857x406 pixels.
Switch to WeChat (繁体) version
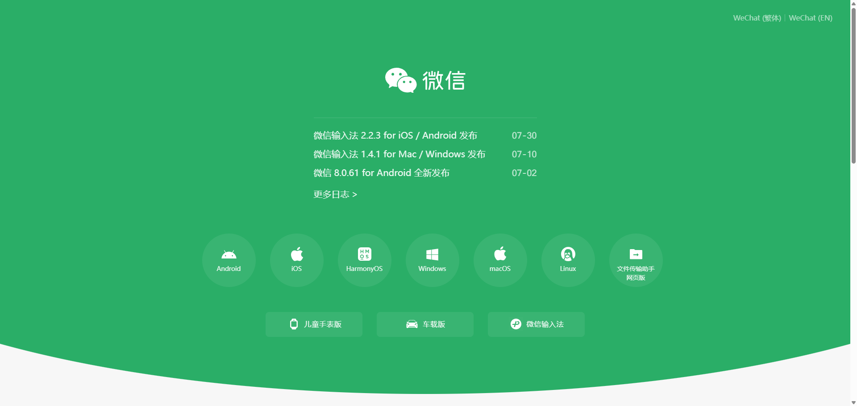coord(757,18)
